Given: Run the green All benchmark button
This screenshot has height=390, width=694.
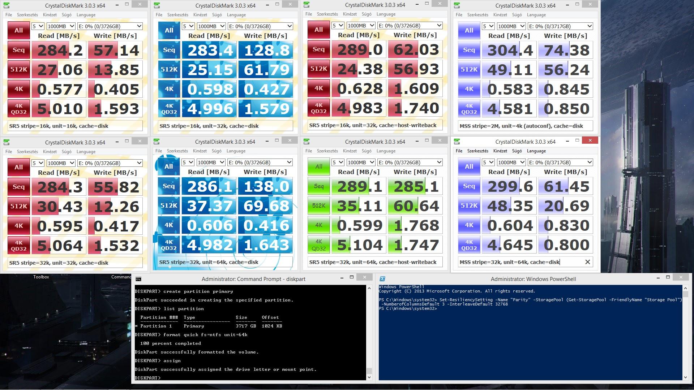Looking at the screenshot, I should [318, 166].
